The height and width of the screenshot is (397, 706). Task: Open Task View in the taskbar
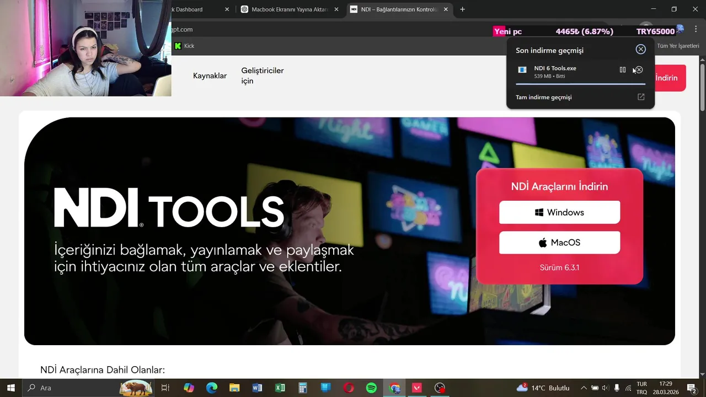[165, 388]
